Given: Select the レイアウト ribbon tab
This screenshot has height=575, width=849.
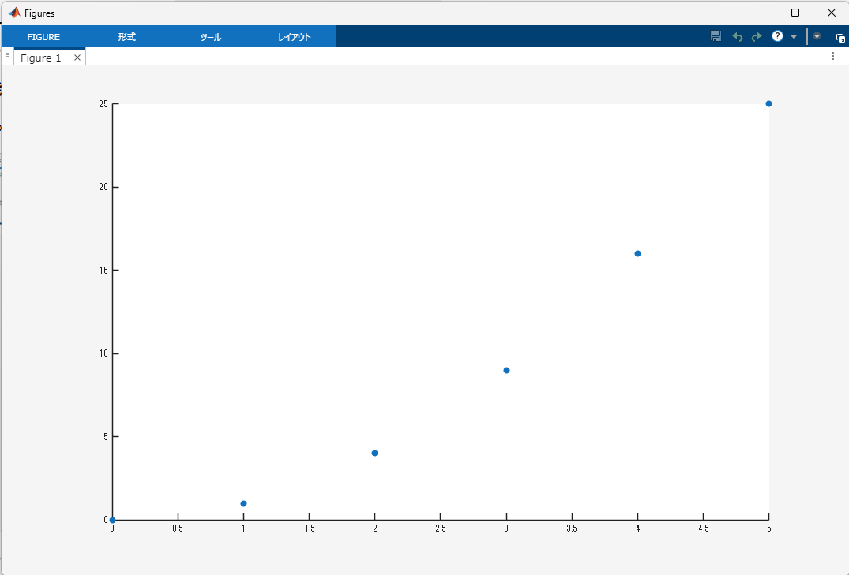Looking at the screenshot, I should pyautogui.click(x=294, y=36).
